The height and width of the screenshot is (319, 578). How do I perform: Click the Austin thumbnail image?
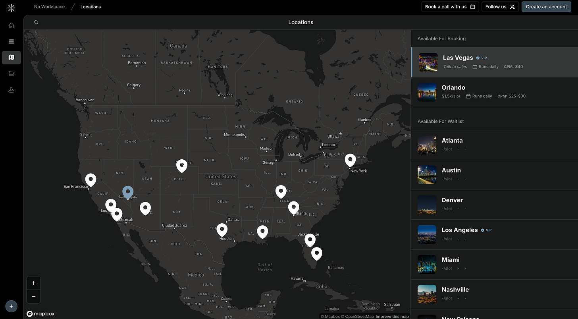click(x=427, y=175)
